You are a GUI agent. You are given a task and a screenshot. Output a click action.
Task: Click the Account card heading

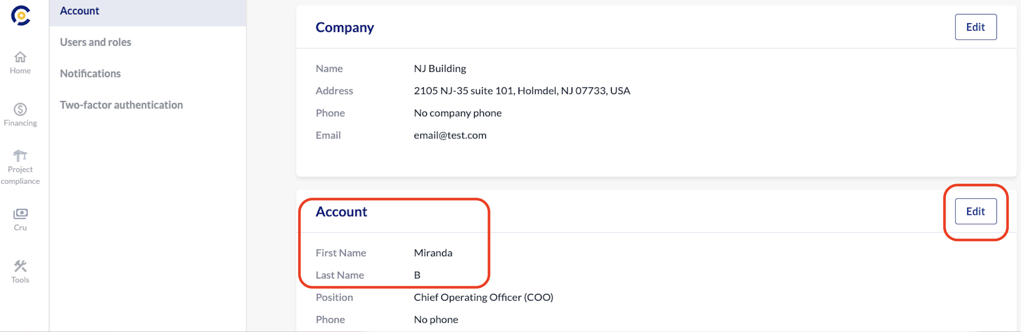(x=341, y=212)
